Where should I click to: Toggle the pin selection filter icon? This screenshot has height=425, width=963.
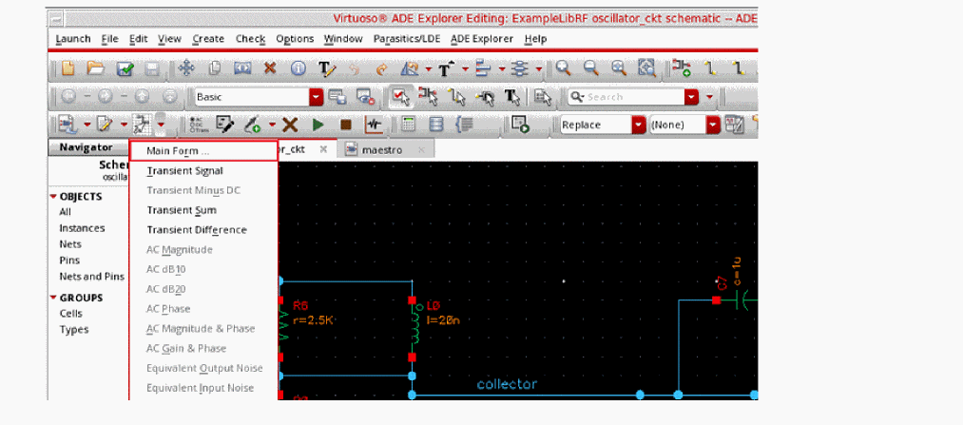coord(485,96)
